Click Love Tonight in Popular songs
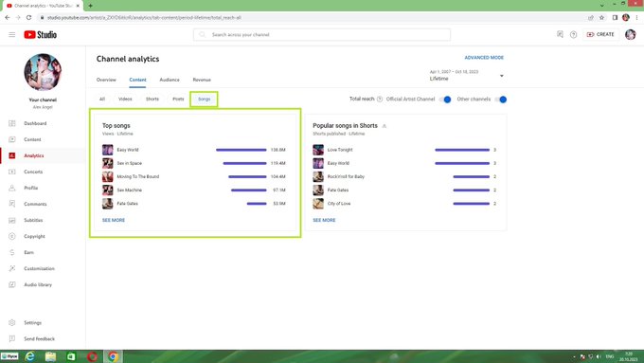The width and height of the screenshot is (644, 363). click(x=340, y=150)
